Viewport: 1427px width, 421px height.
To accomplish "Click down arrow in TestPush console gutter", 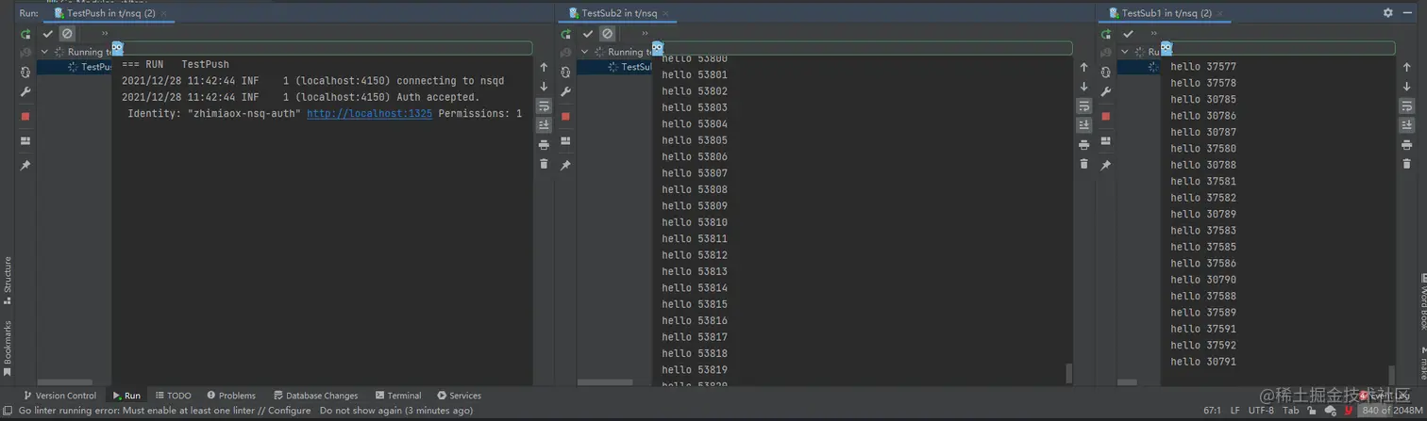I will pos(544,87).
